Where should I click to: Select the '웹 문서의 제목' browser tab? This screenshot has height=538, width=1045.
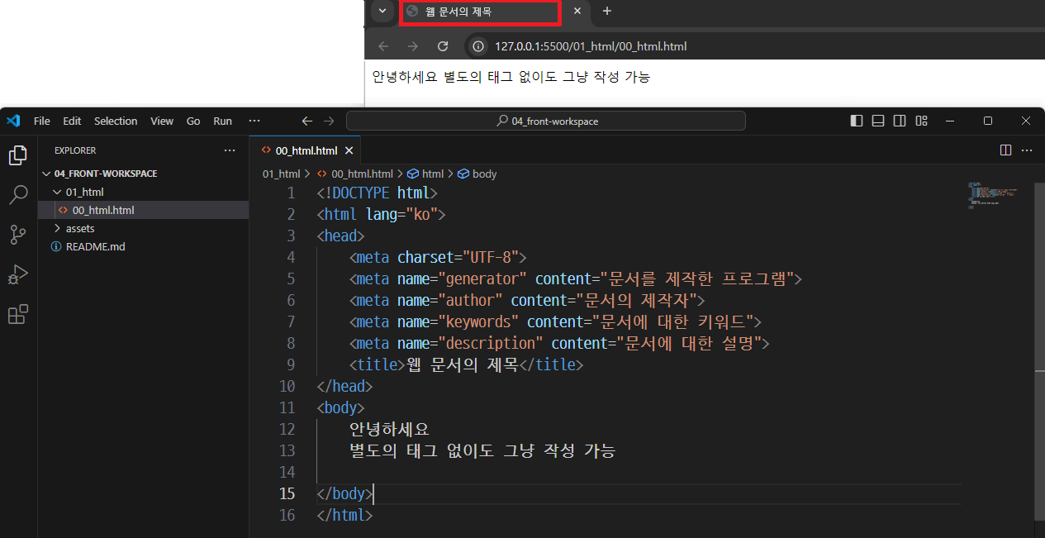480,12
